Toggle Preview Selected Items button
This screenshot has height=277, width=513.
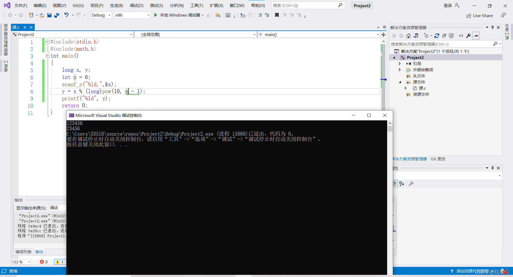[476, 36]
